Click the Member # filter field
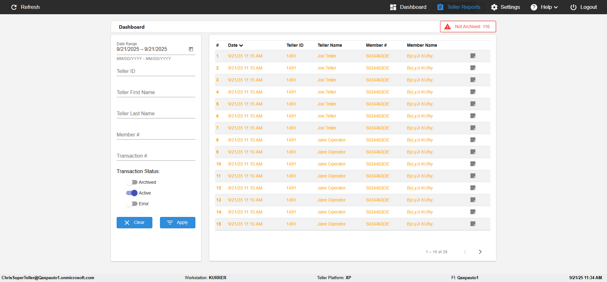The image size is (607, 282). (x=156, y=135)
